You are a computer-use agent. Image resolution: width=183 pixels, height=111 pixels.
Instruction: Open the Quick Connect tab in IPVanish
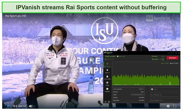pos(107,65)
